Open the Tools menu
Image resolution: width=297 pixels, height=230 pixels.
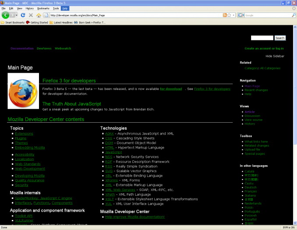click(x=56, y=8)
